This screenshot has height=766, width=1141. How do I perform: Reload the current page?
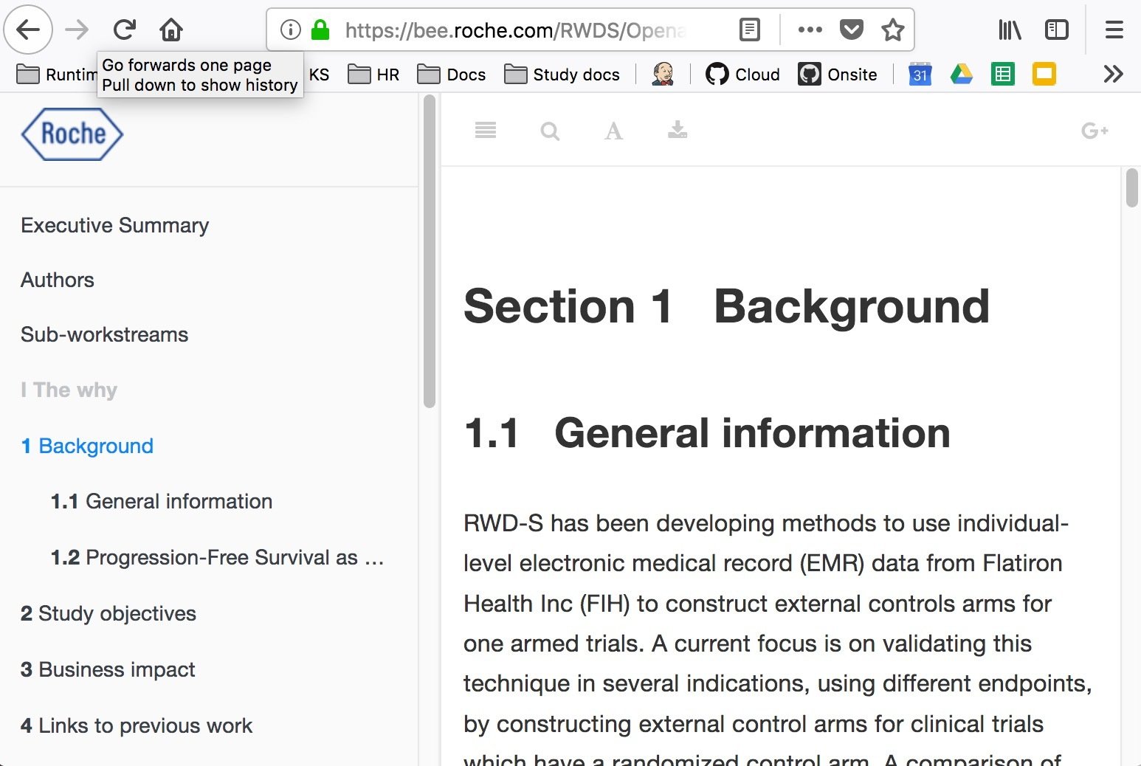coord(124,30)
